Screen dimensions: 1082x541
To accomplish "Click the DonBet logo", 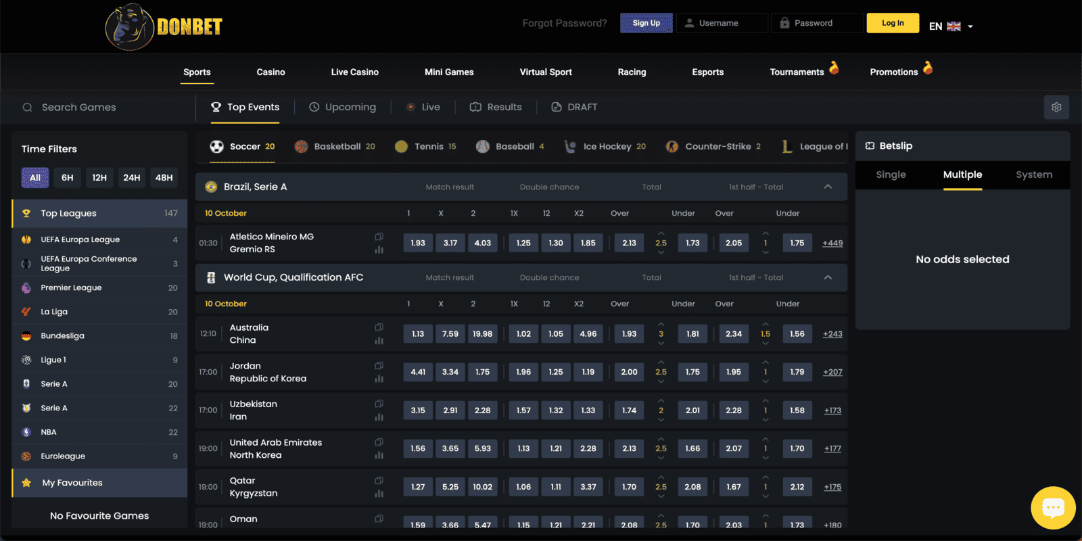I will coord(164,27).
